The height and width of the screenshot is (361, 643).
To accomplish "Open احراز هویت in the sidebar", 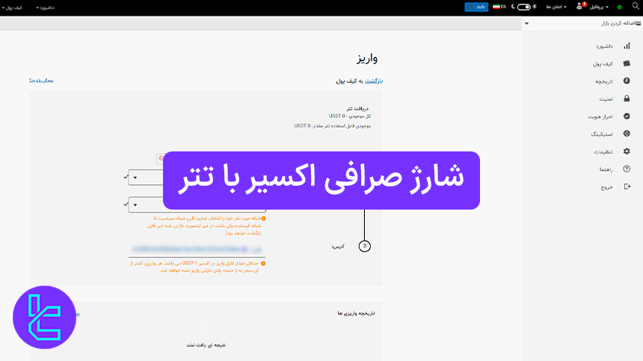I will [x=600, y=116].
